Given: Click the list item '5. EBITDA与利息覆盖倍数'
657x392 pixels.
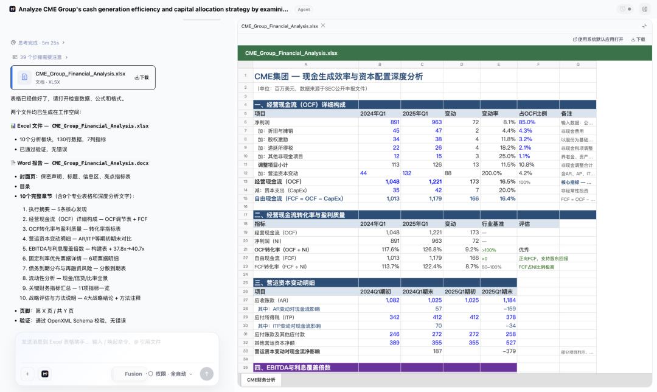Looking at the screenshot, I should click(x=83, y=248).
